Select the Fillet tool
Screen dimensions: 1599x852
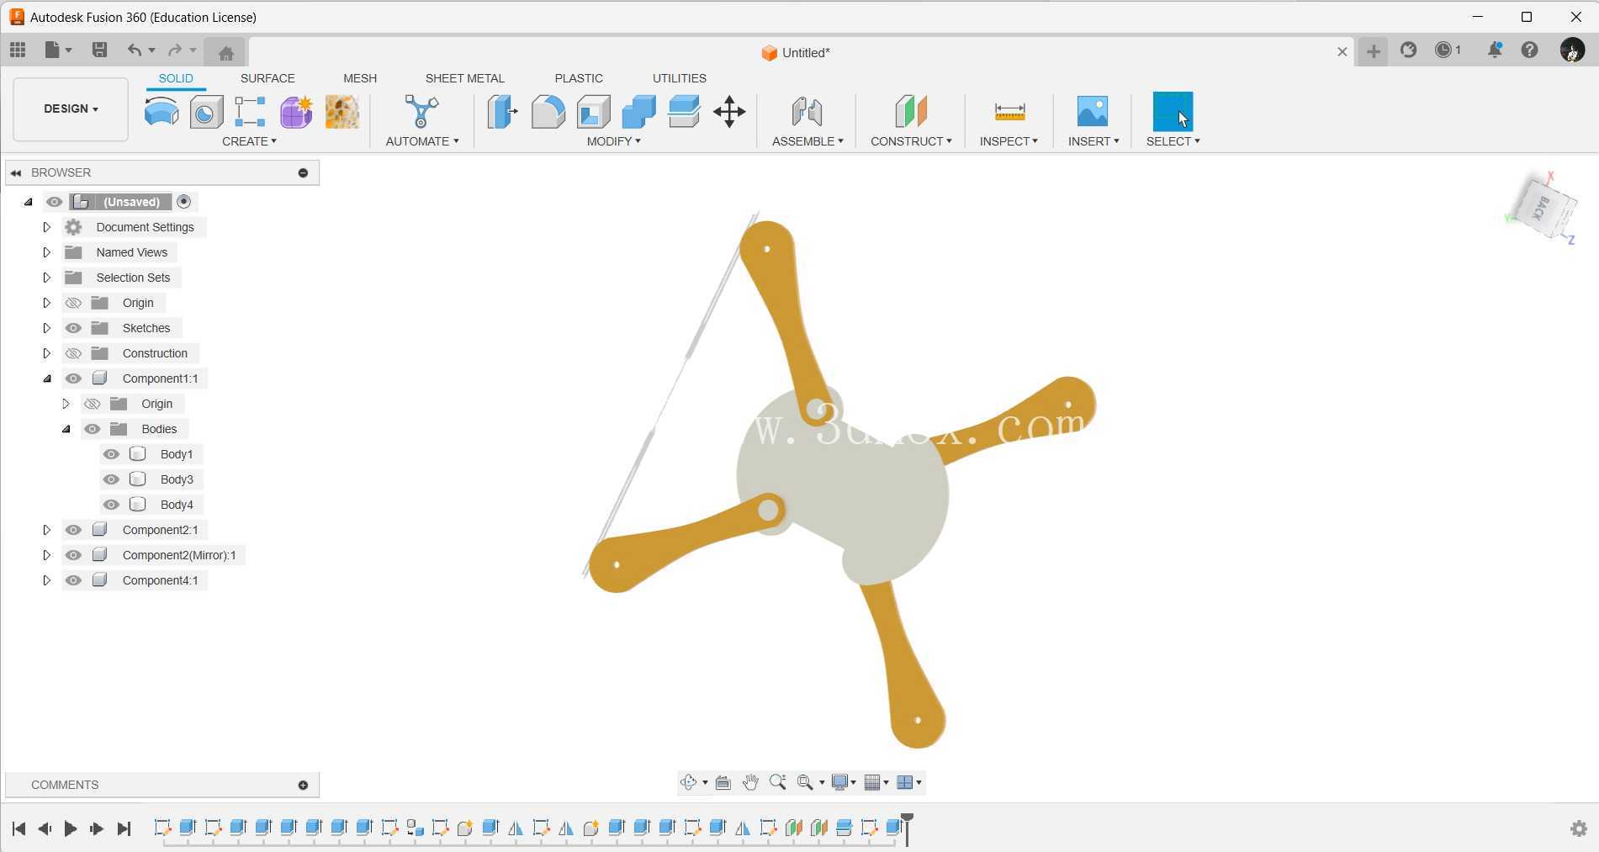[x=548, y=111]
